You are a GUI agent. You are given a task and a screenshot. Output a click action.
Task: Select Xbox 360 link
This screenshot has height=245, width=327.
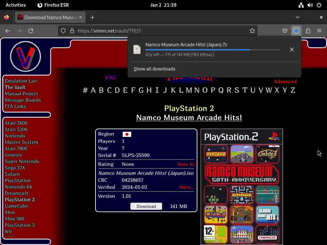(x=15, y=219)
